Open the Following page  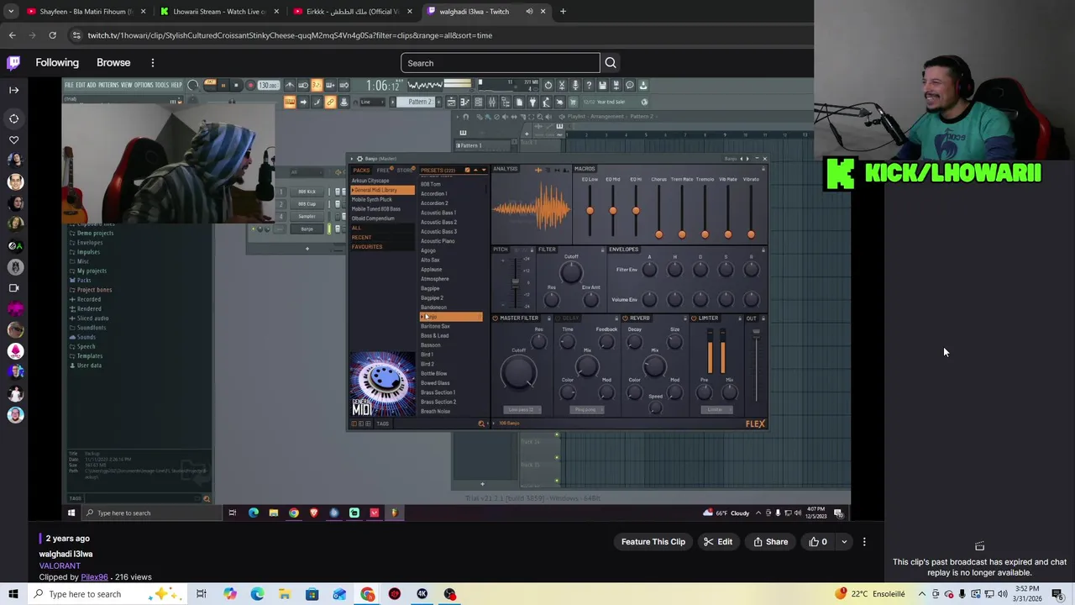click(x=57, y=63)
